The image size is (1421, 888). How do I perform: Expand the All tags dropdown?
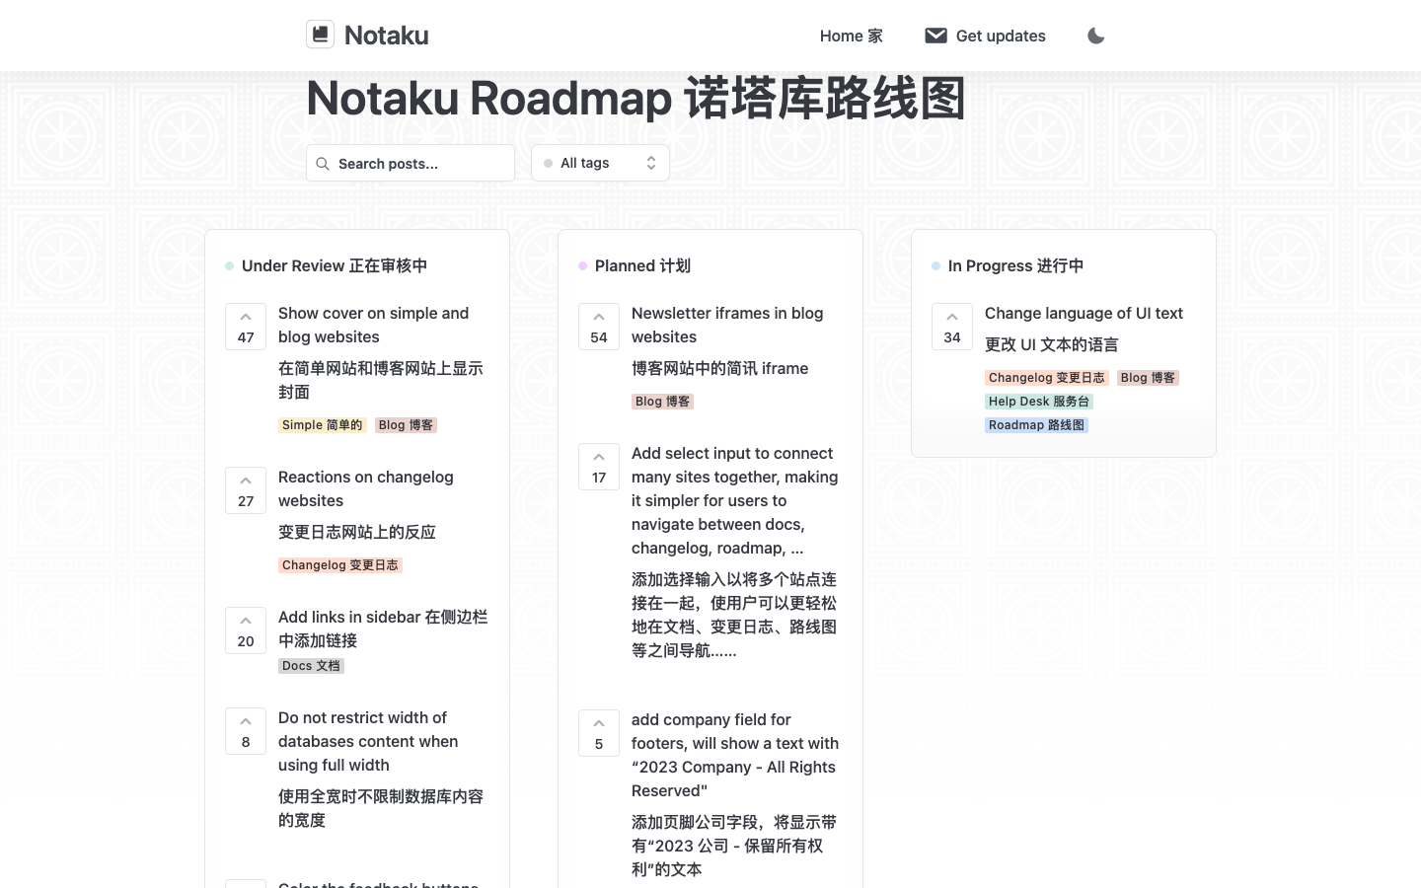600,164
